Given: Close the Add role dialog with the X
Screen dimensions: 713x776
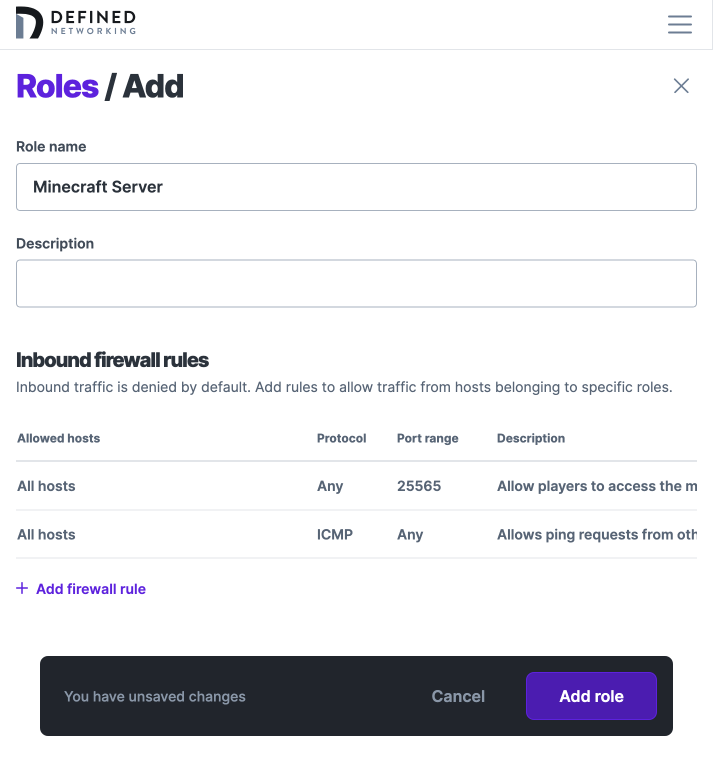Looking at the screenshot, I should coord(681,86).
